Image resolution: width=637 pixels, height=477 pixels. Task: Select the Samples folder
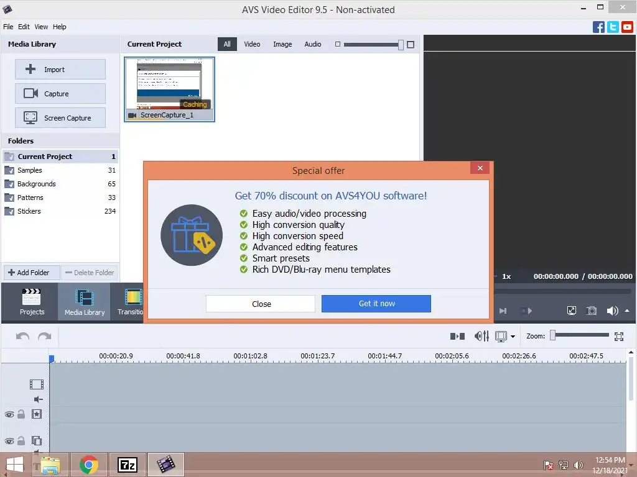60,170
